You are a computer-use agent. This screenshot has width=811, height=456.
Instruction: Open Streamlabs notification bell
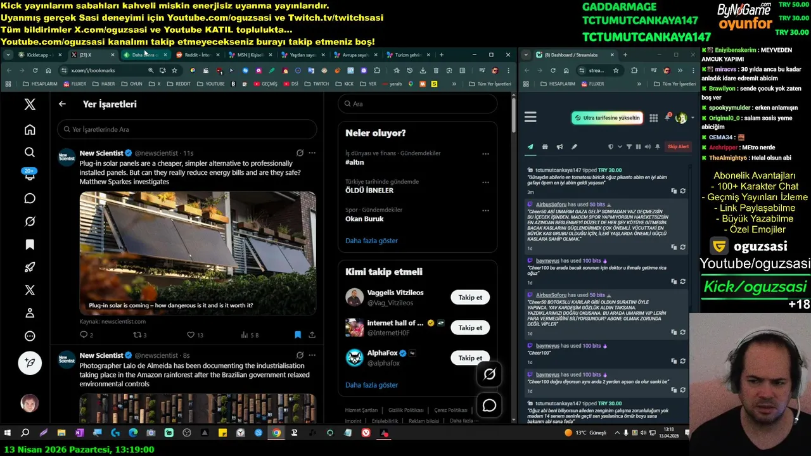pyautogui.click(x=667, y=118)
